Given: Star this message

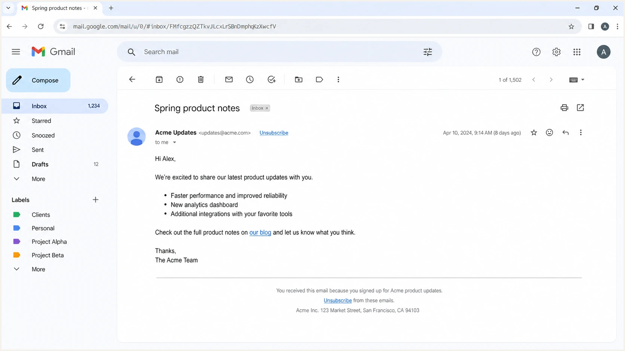Looking at the screenshot, I should (x=534, y=133).
